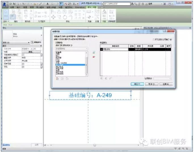This screenshot has width=194, height=153.
Task: Click the Sort parameters icon under table
Action: [x=111, y=78]
